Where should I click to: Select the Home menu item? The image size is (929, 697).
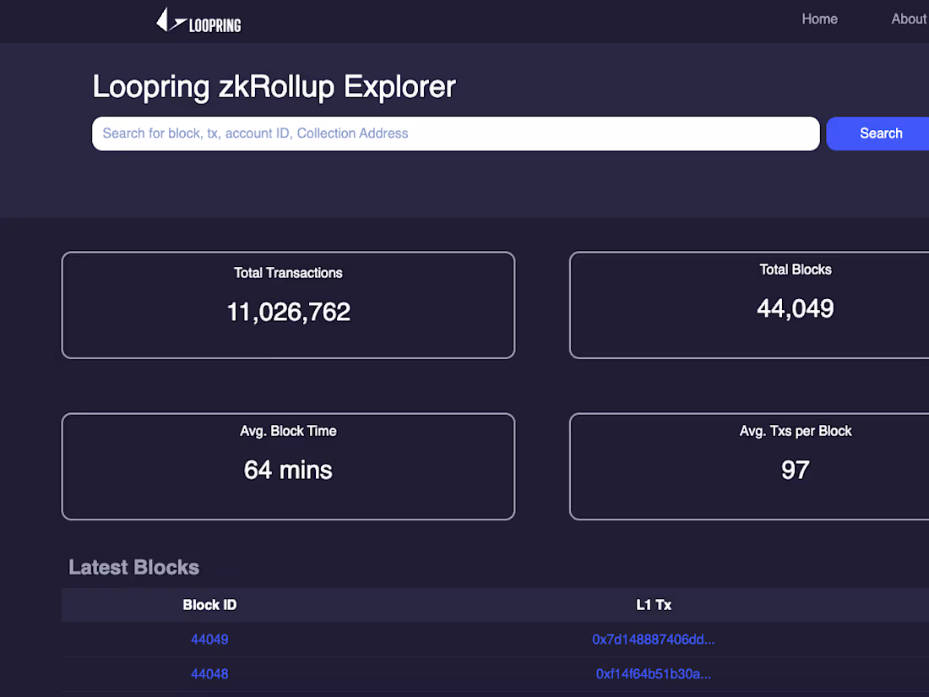pos(819,19)
